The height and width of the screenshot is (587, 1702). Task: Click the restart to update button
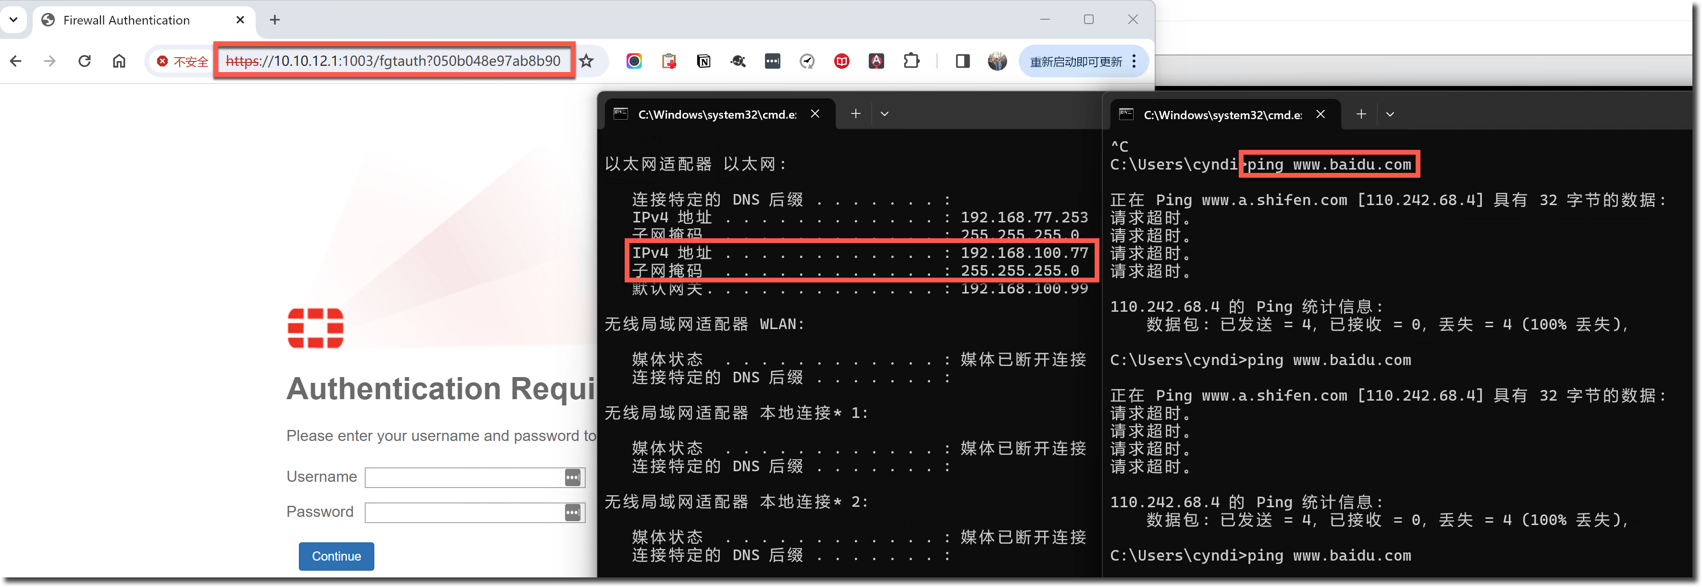tap(1075, 61)
